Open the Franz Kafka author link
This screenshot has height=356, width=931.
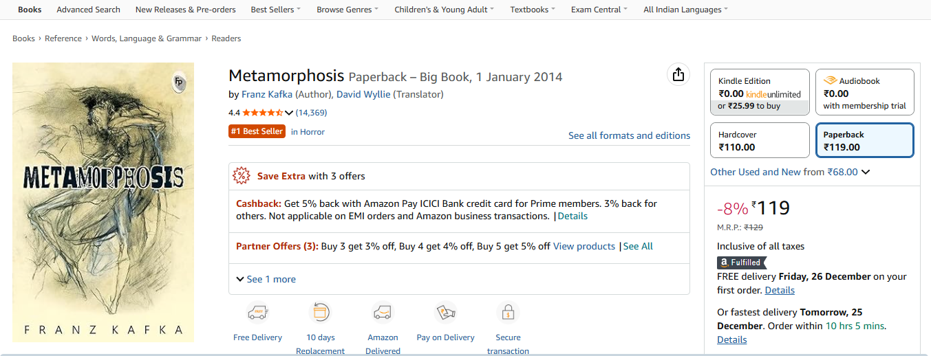click(x=267, y=94)
